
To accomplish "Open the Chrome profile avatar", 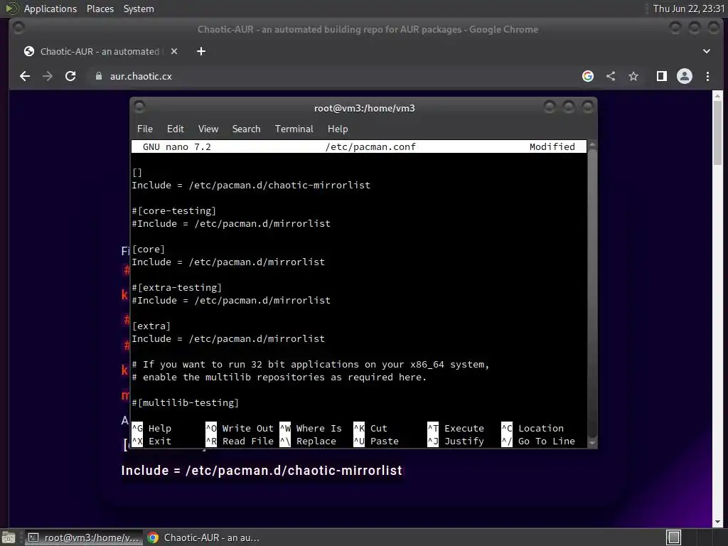I will (x=685, y=76).
